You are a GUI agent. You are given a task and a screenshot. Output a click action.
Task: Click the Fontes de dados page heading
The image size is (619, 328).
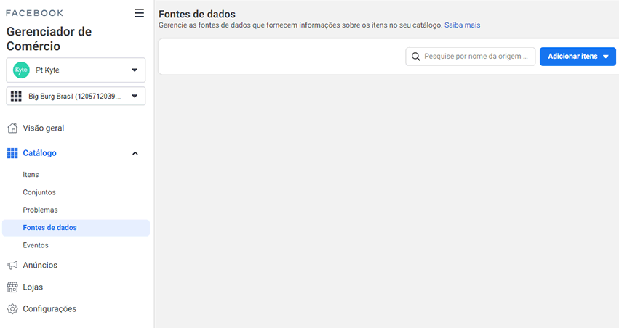[197, 15]
